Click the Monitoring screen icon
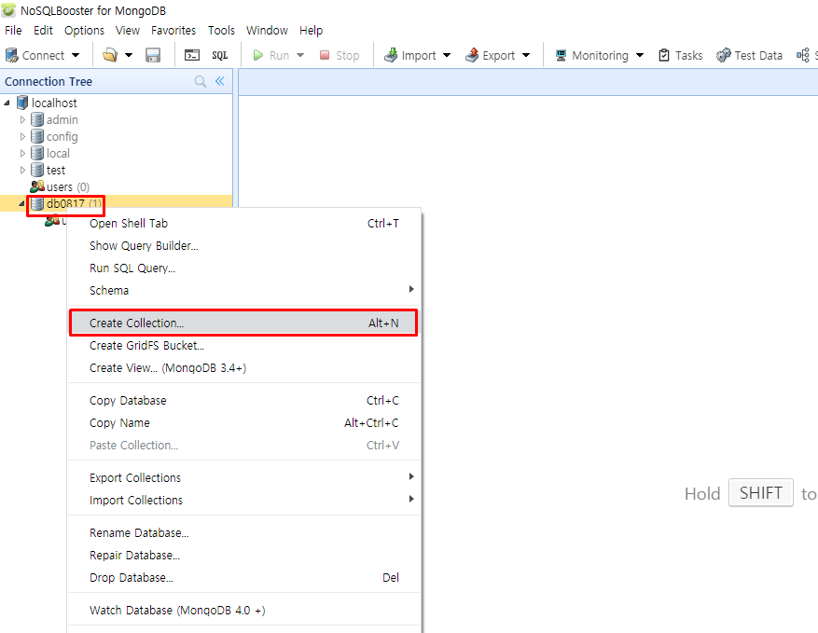The width and height of the screenshot is (818, 633). 561,55
